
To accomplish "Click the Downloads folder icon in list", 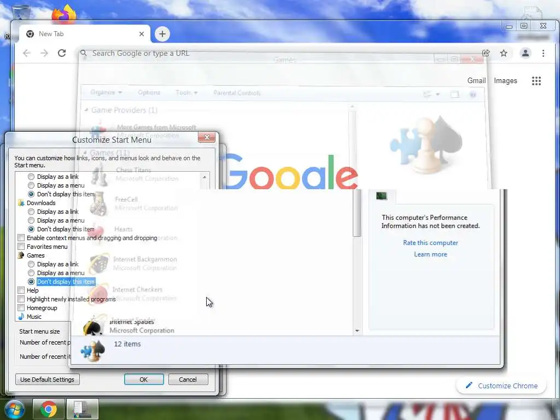I will tap(21, 203).
